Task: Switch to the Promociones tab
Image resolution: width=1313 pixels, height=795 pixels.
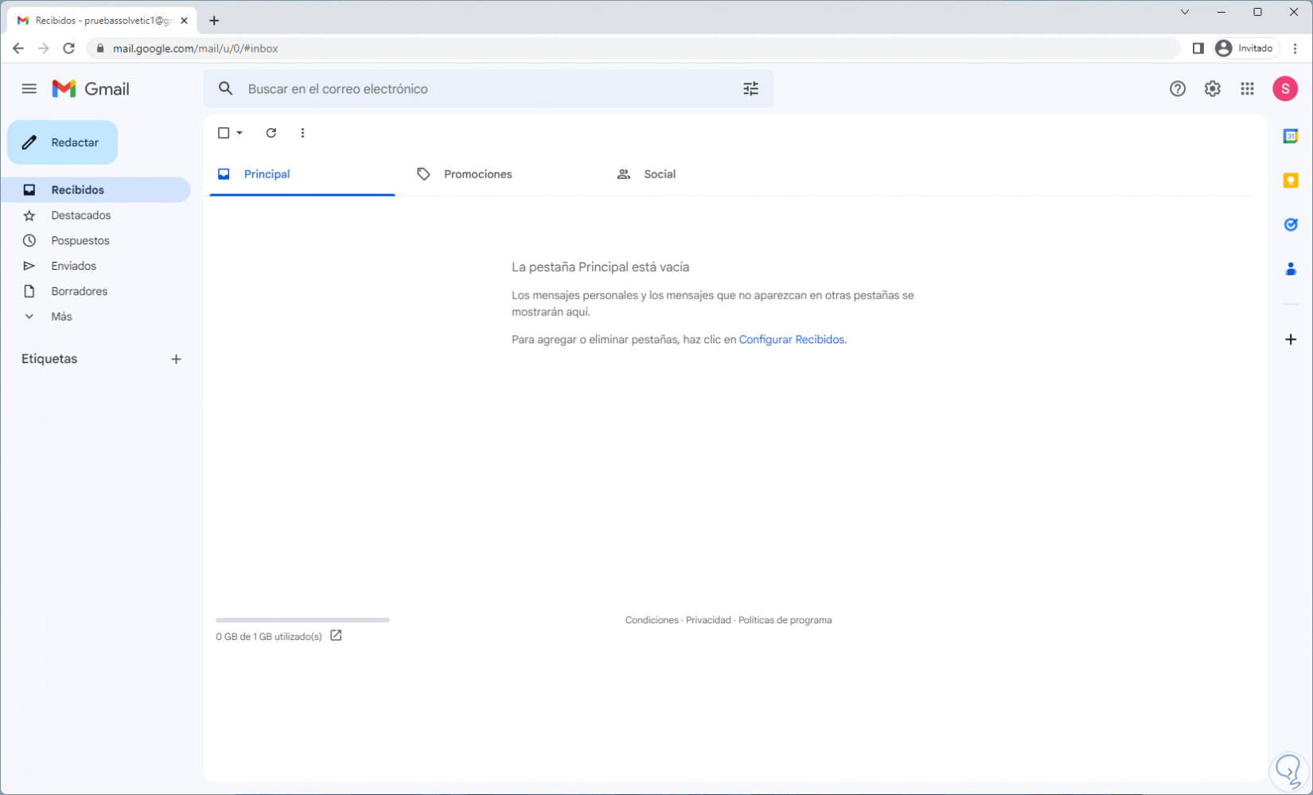Action: (x=477, y=174)
